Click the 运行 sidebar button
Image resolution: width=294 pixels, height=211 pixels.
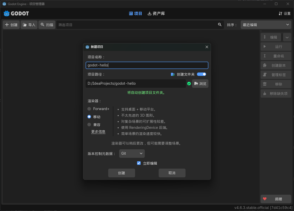click(276, 46)
